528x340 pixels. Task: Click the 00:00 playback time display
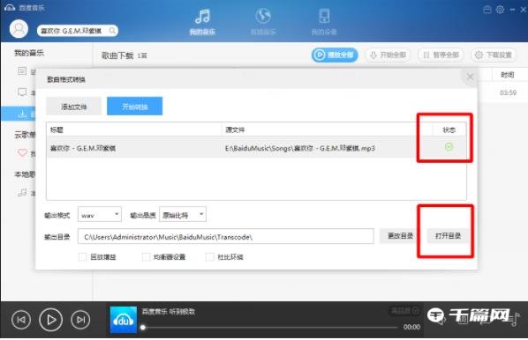tap(411, 328)
